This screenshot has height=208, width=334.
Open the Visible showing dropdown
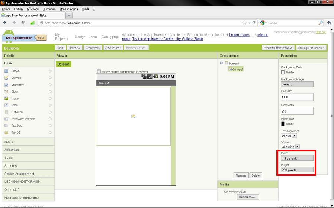pos(290,147)
